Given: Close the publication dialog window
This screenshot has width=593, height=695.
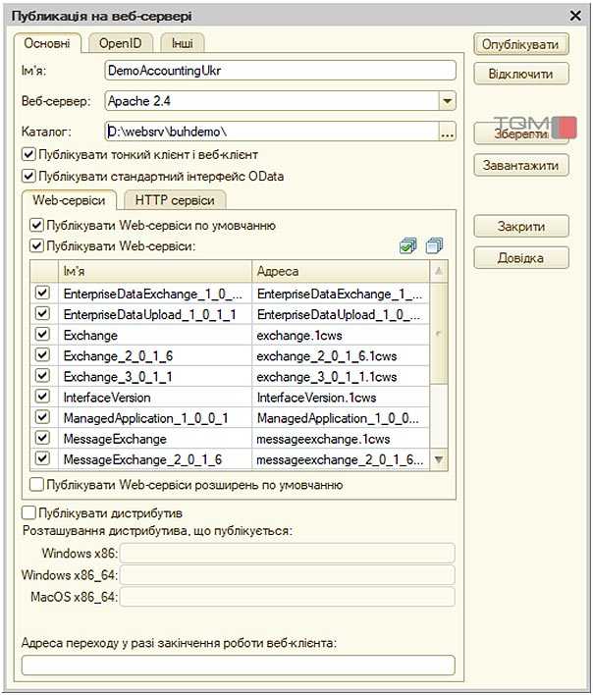Looking at the screenshot, I should (576, 15).
